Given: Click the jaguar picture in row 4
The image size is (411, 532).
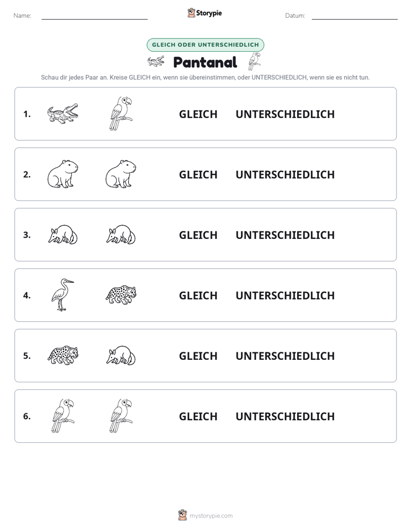Looking at the screenshot, I should (121, 295).
